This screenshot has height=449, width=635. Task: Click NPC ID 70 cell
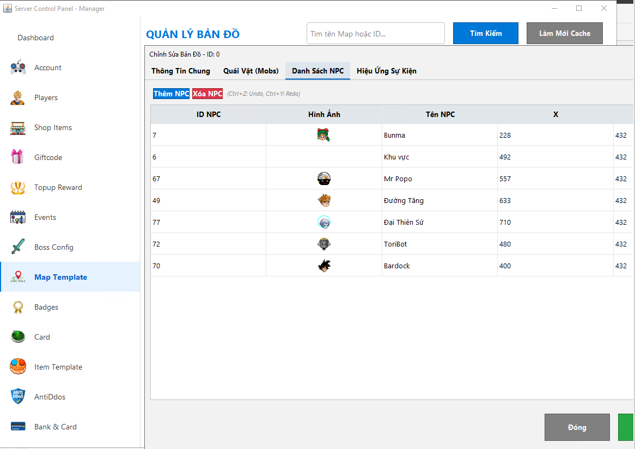(209, 266)
